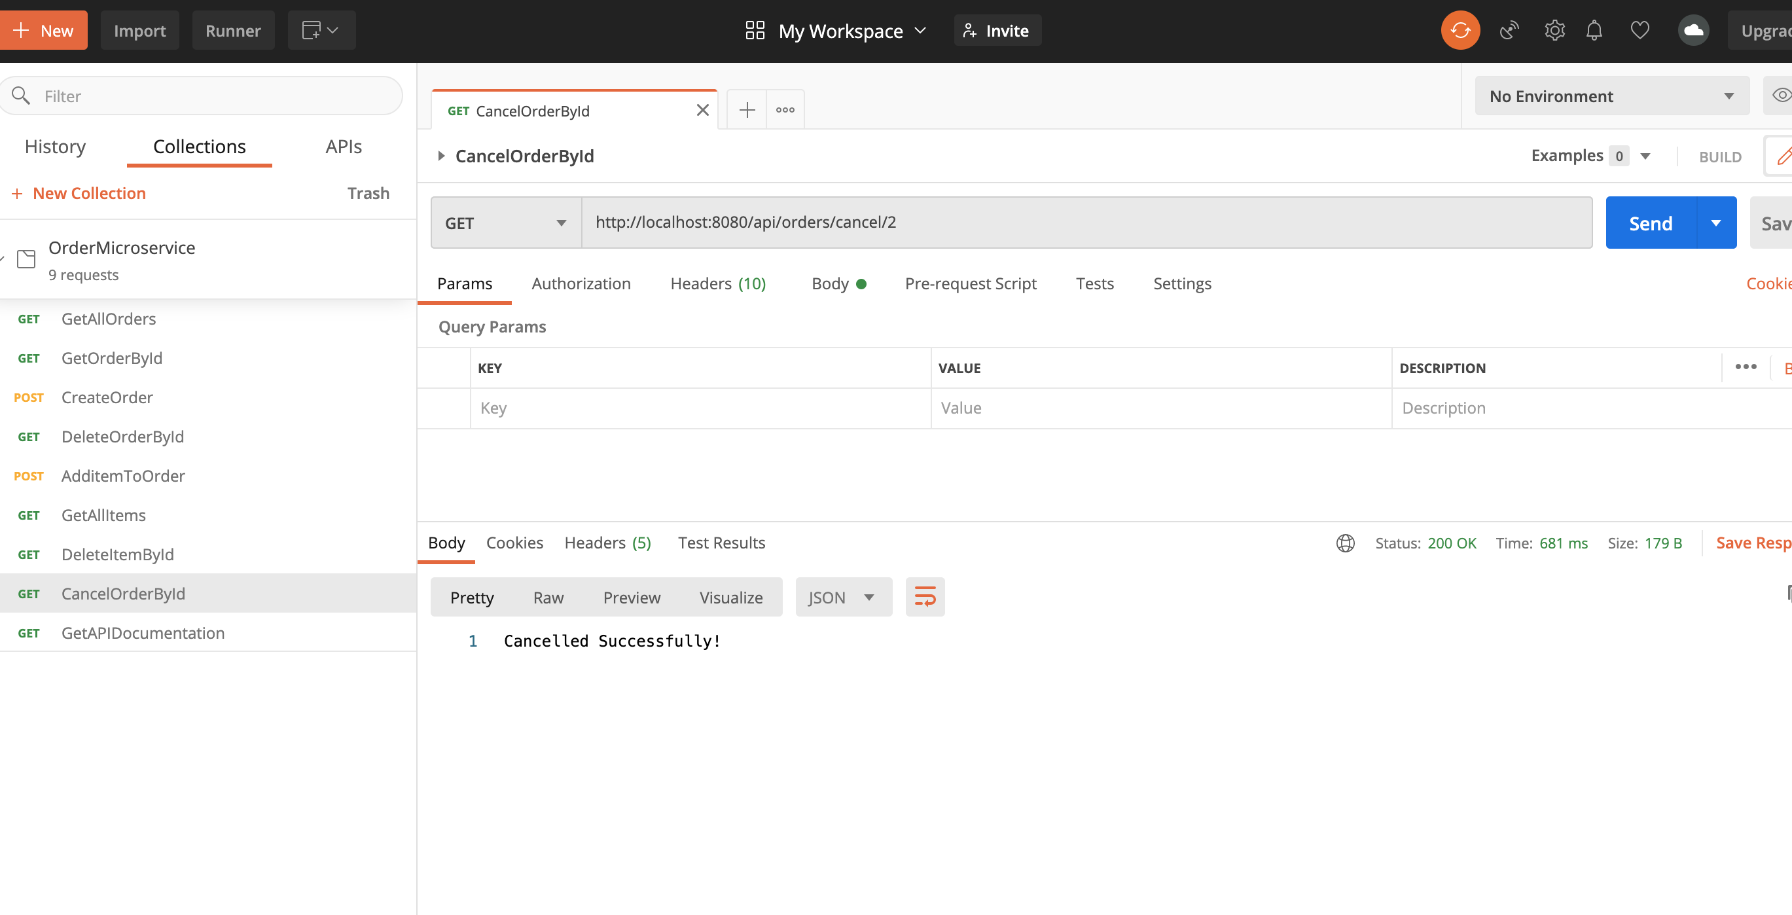This screenshot has width=1792, height=915.
Task: Open settings gear icon in header
Action: pyautogui.click(x=1554, y=31)
